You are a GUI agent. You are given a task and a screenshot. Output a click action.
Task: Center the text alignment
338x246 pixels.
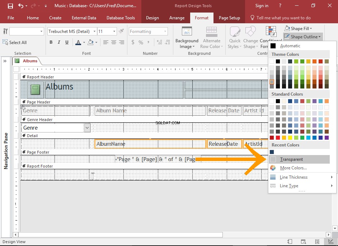pyautogui.click(x=114, y=42)
